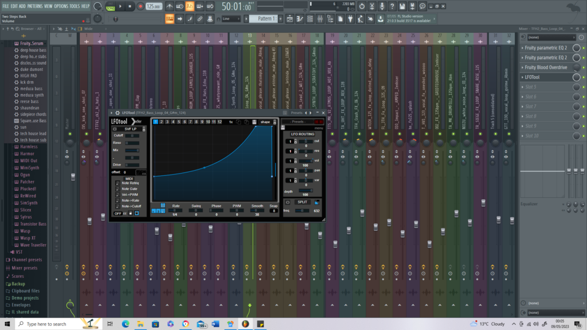Toggle the SPLIT power button in LFOTool
This screenshot has height=330, width=587.
288,202
